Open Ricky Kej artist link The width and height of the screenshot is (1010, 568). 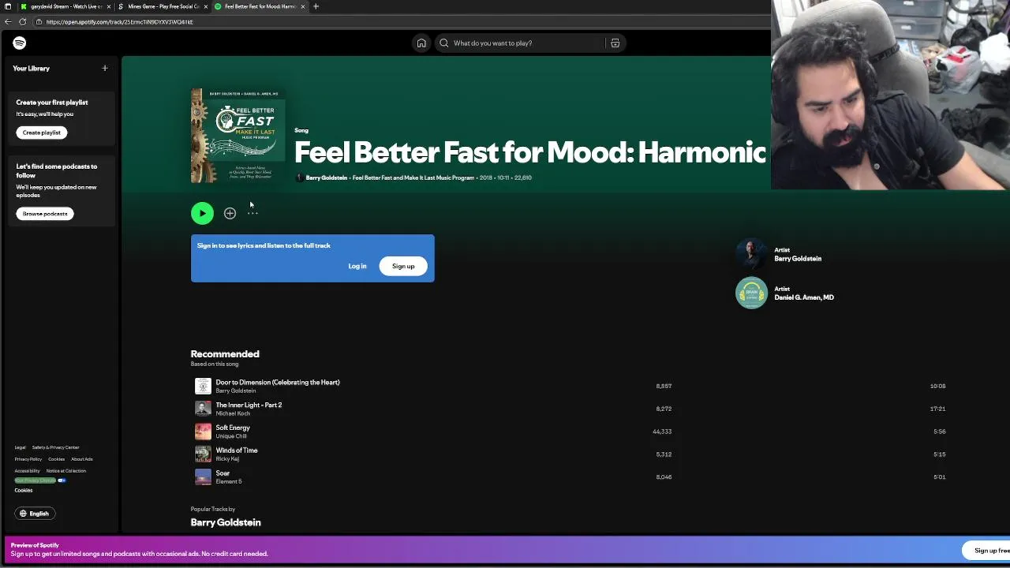click(227, 459)
